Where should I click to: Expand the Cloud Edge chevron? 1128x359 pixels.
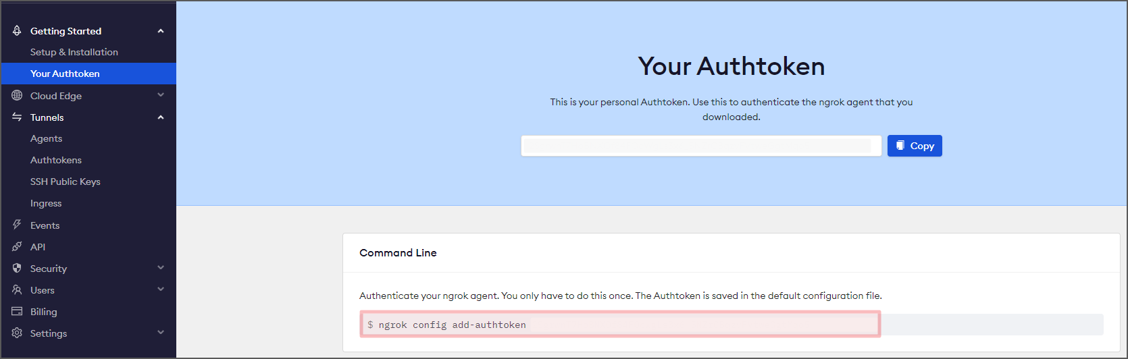(161, 95)
